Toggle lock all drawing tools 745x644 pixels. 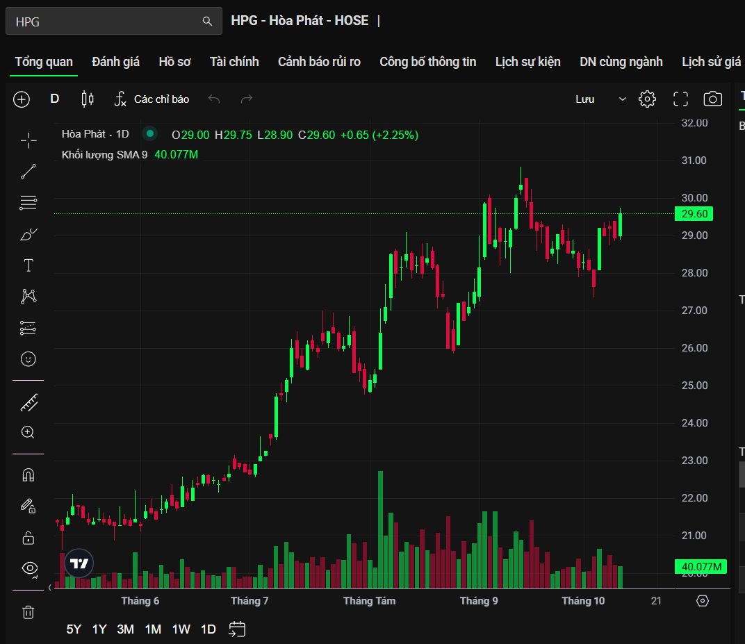point(28,538)
